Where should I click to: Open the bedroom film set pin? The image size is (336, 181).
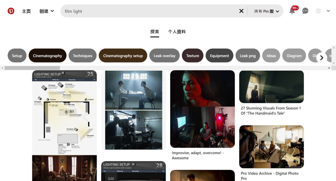272,147
